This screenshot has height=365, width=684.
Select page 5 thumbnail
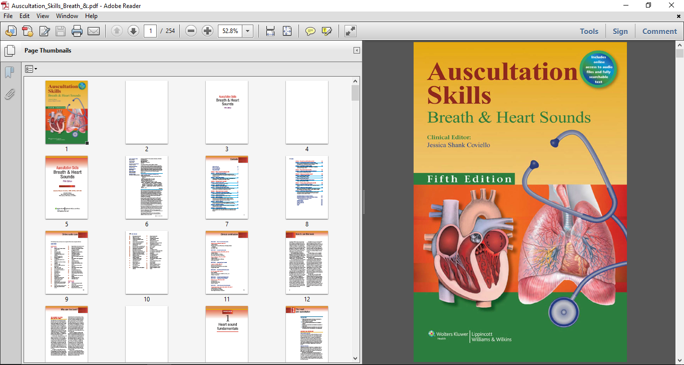coord(67,187)
